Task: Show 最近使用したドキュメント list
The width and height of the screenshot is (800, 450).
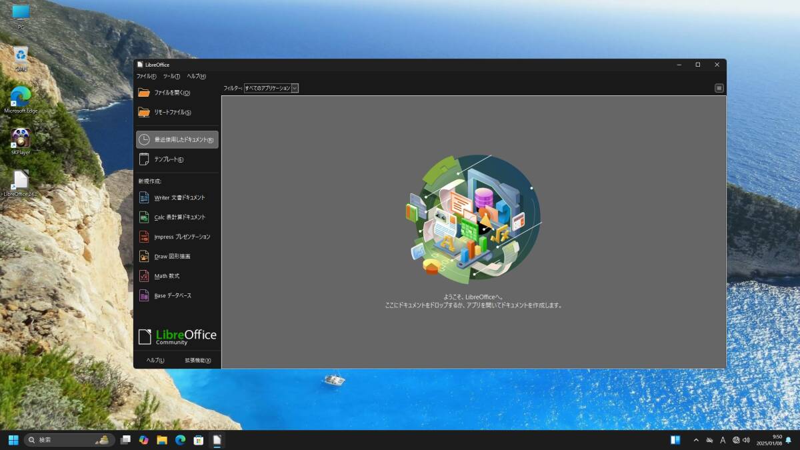Action: pyautogui.click(x=177, y=139)
